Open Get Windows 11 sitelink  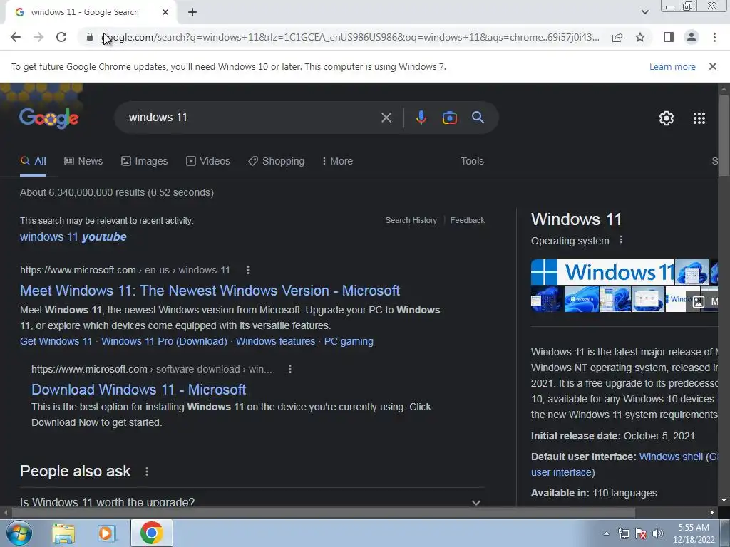[x=56, y=341]
